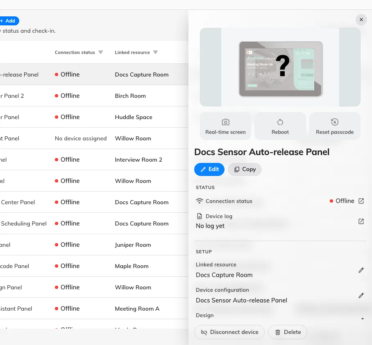This screenshot has width=372, height=345.
Task: Click the Scheduling Panel row name
Action: (24, 223)
